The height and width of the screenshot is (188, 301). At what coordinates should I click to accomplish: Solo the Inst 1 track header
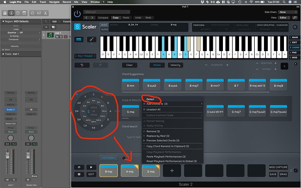pyautogui.click(x=61, y=37)
